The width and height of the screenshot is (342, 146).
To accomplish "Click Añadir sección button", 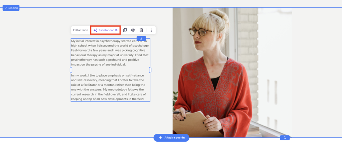I will (171, 138).
